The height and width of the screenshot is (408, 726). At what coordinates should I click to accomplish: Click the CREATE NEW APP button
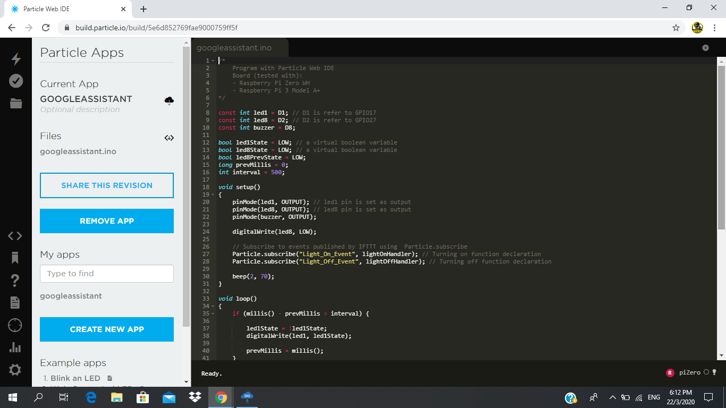(107, 329)
